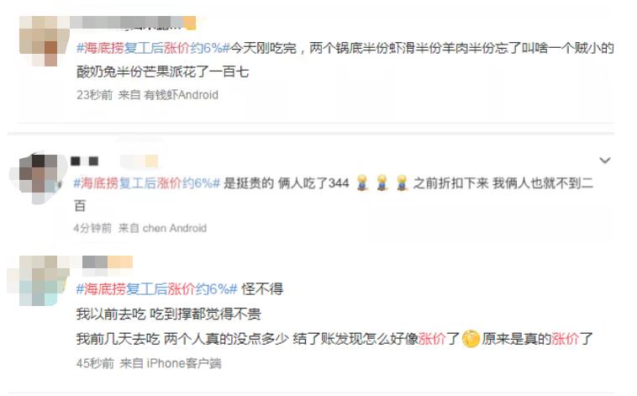Open the dropdown chevron on the 344 post
This screenshot has height=396, width=637.
[605, 161]
